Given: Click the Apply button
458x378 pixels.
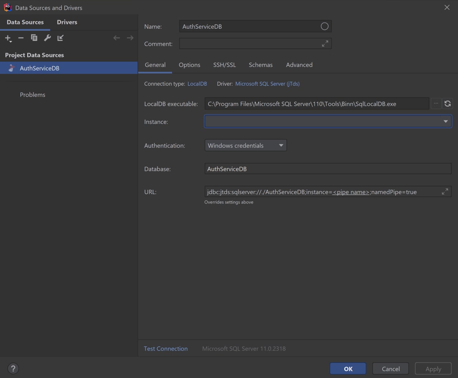Looking at the screenshot, I should click(433, 369).
